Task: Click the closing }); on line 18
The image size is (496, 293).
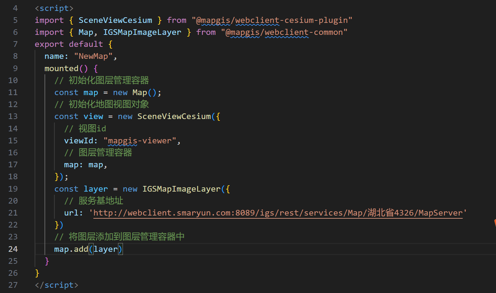Action: click(x=61, y=177)
